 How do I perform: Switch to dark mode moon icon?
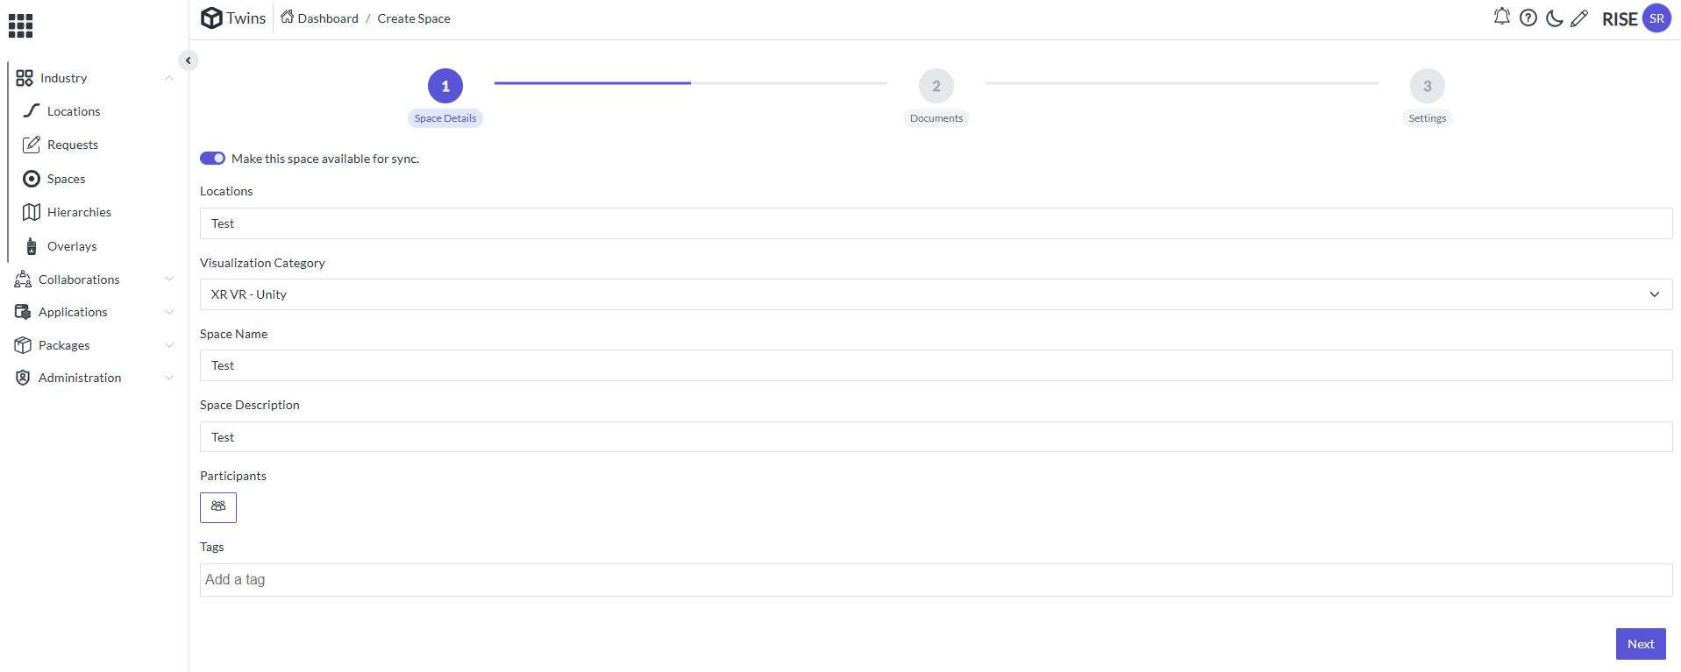1554,18
